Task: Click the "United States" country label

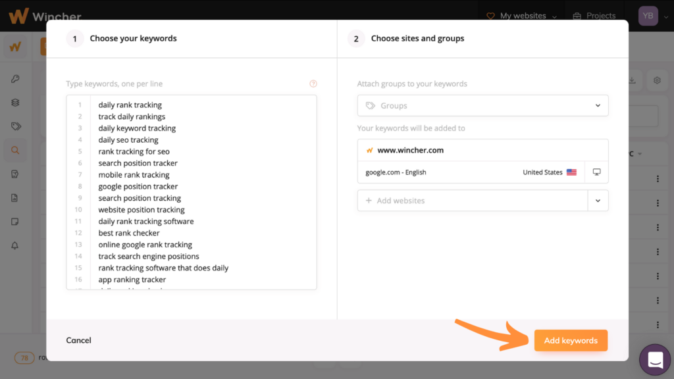Action: pos(542,172)
